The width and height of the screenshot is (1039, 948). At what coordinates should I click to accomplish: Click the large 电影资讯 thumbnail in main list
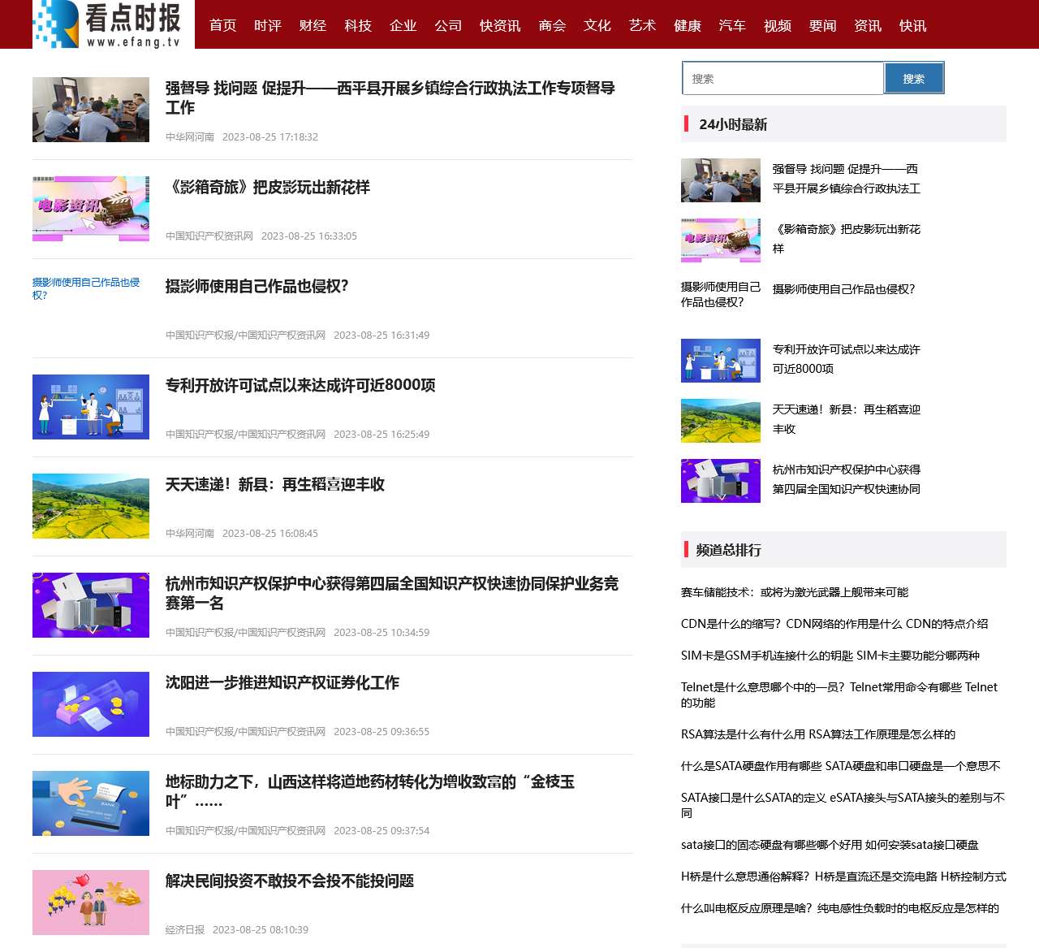coord(91,209)
